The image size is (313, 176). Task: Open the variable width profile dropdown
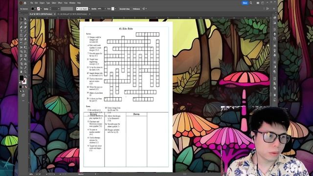(67, 9)
